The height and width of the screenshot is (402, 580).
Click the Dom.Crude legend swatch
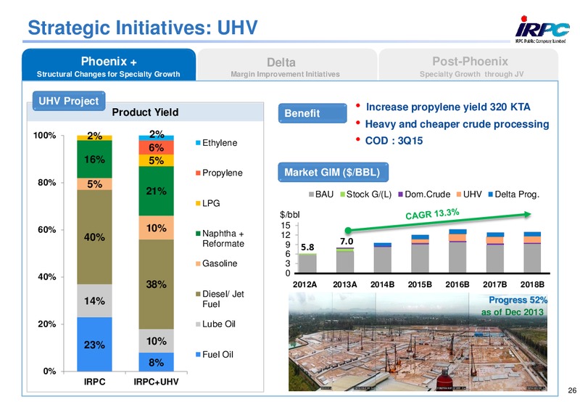[x=400, y=194]
